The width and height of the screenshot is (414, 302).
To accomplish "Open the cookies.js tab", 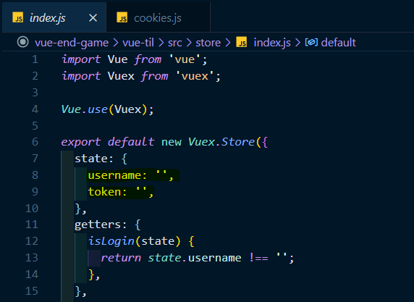I will point(158,17).
